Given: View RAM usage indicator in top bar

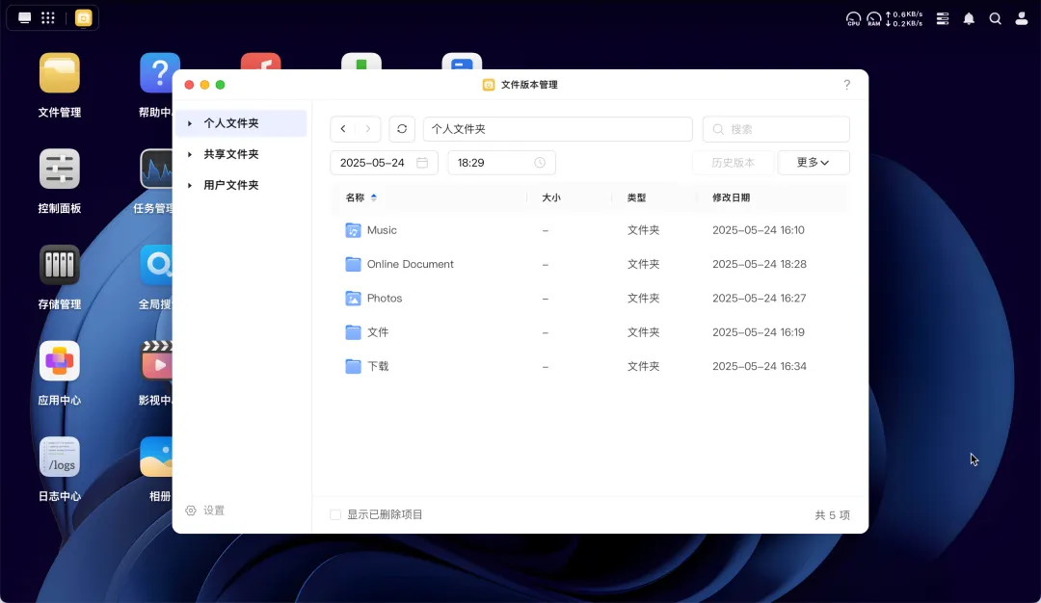Looking at the screenshot, I should pyautogui.click(x=873, y=18).
